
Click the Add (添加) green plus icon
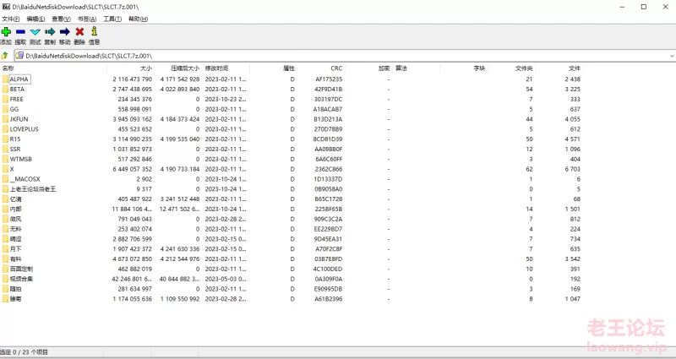coord(6,32)
